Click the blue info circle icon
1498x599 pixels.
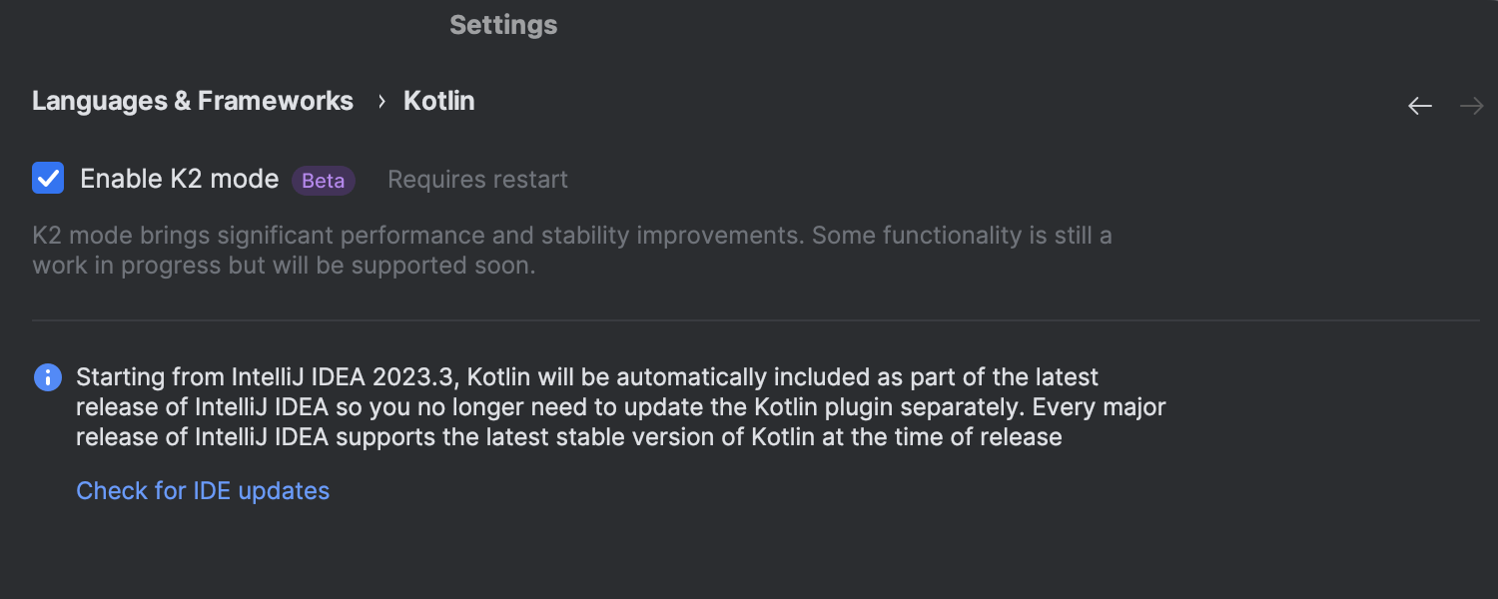pos(47,377)
